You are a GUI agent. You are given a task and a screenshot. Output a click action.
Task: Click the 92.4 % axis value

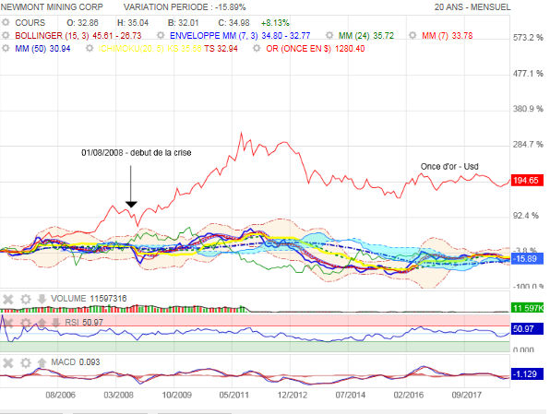[x=526, y=216]
